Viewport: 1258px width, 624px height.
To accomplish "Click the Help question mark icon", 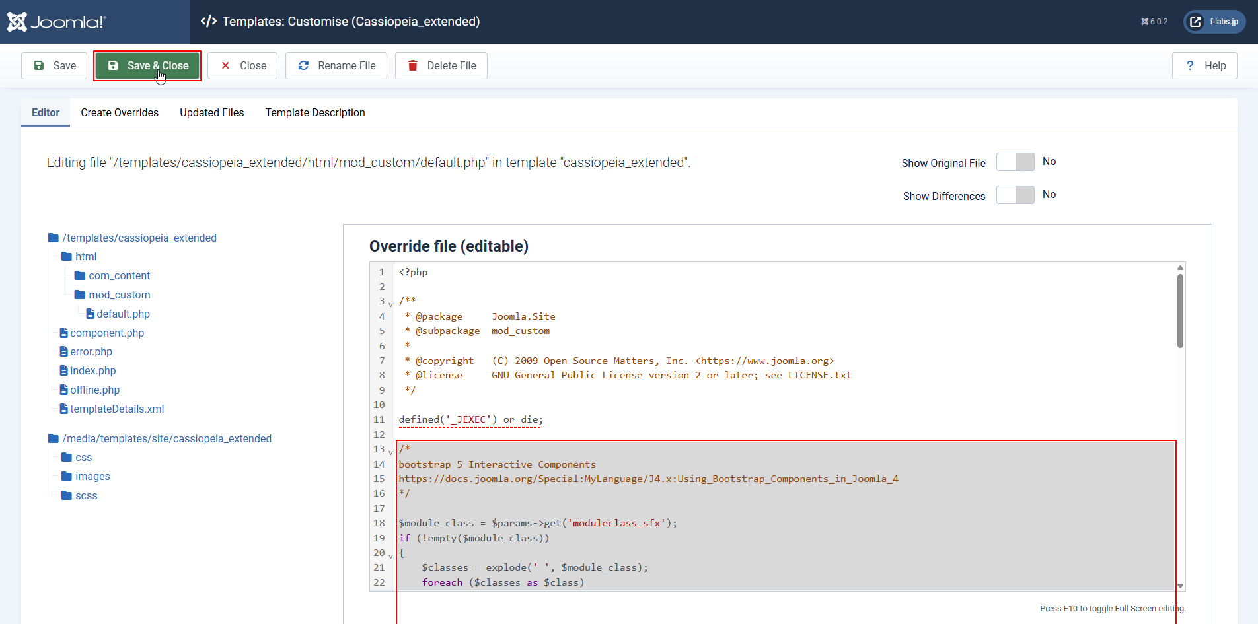I will click(1190, 65).
